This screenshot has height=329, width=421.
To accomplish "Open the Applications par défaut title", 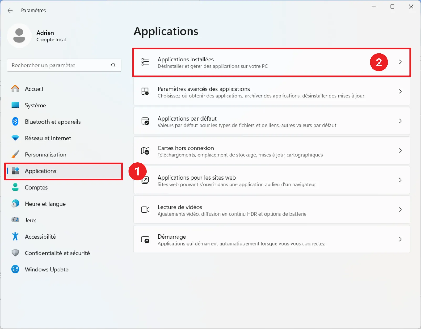I will tap(187, 118).
